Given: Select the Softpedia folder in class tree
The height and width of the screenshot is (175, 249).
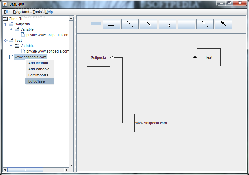Looking at the screenshot, I should point(19,24).
